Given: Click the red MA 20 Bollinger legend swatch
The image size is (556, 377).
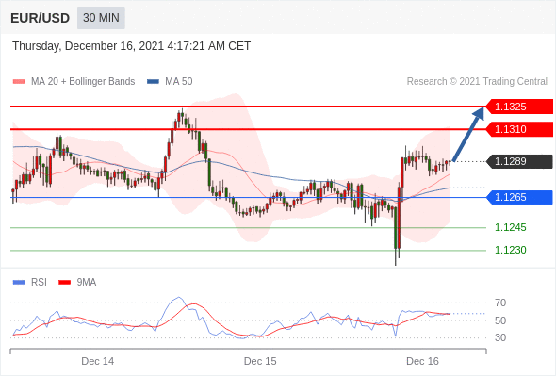Looking at the screenshot, I should [x=19, y=82].
